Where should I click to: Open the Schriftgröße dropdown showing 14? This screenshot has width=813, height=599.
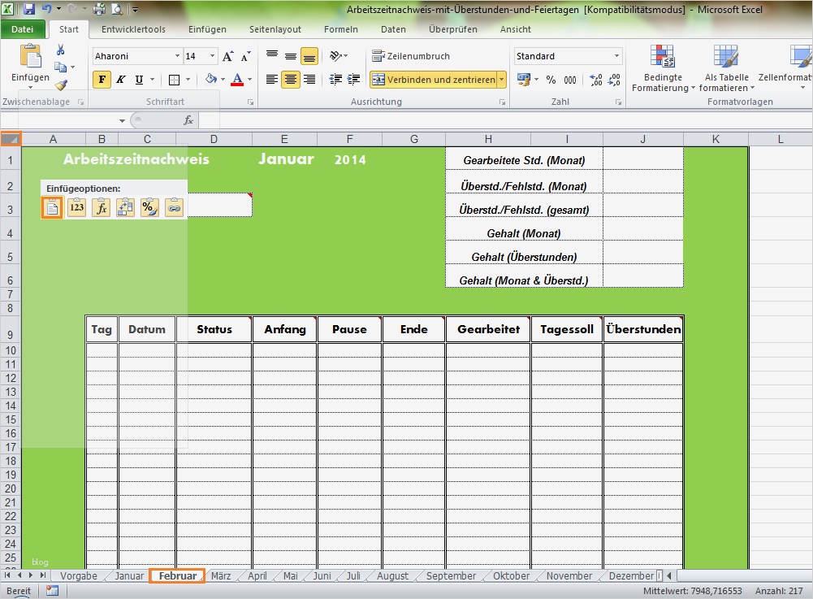pos(210,55)
